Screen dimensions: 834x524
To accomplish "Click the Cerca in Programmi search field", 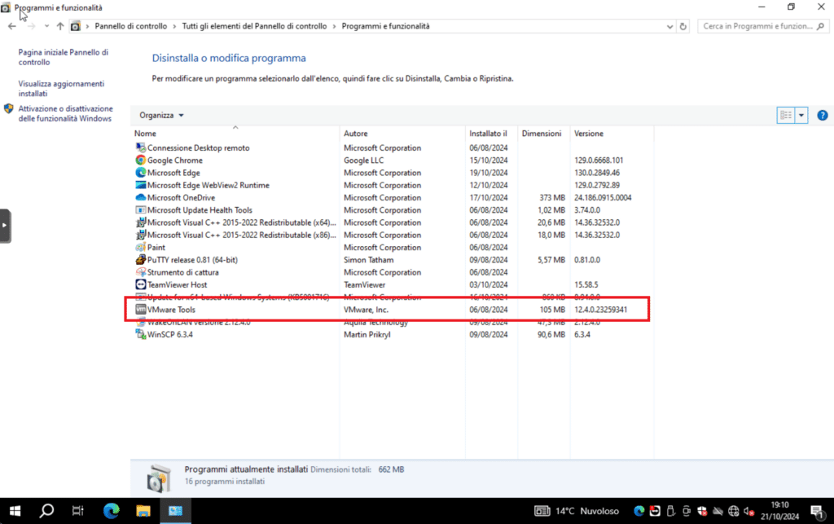I will (762, 26).
